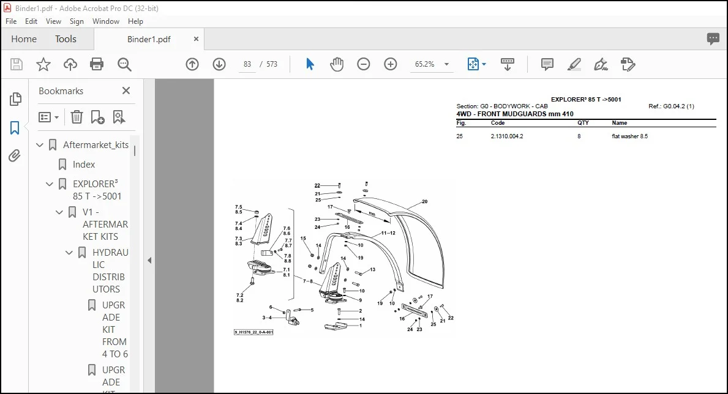Click the front mudguard parts diagram

(x=343, y=258)
